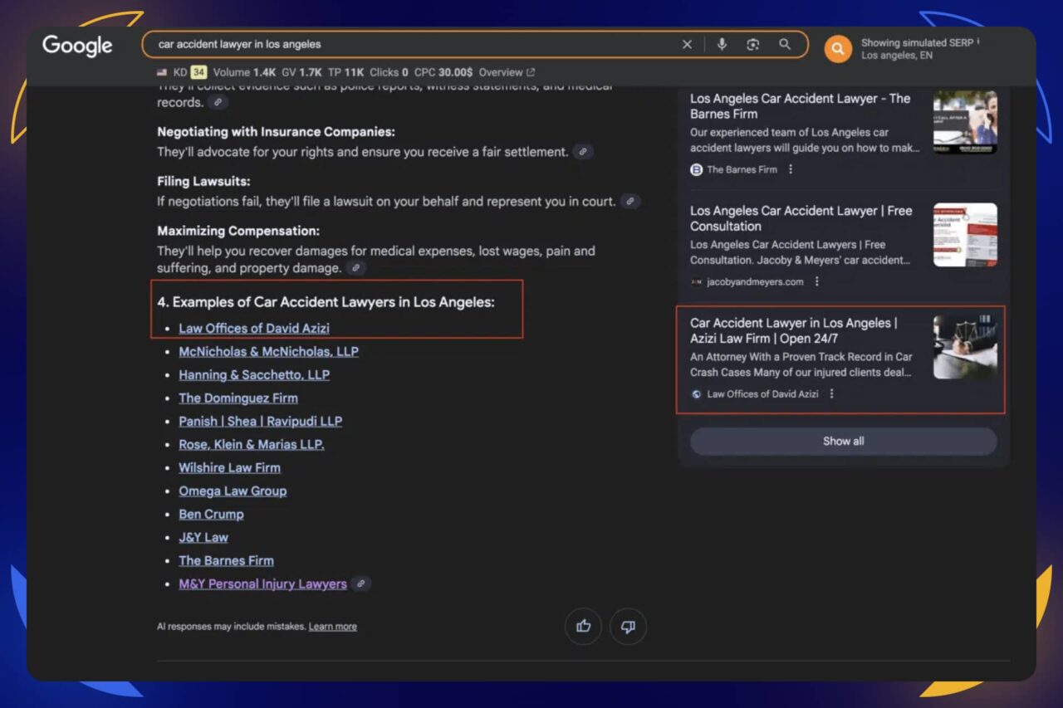The width and height of the screenshot is (1063, 708).
Task: Open The Barnes Firm list link
Action: (226, 560)
